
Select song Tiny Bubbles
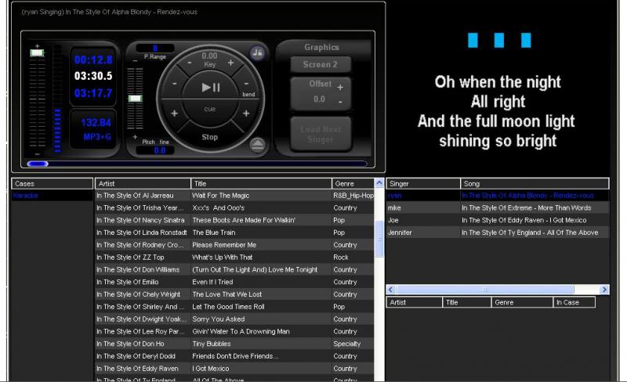212,344
